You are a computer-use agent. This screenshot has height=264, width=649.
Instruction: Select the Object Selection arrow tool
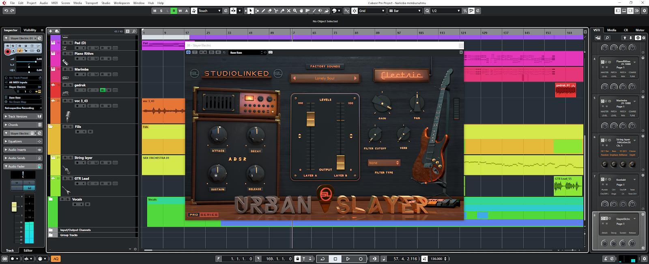tap(251, 11)
